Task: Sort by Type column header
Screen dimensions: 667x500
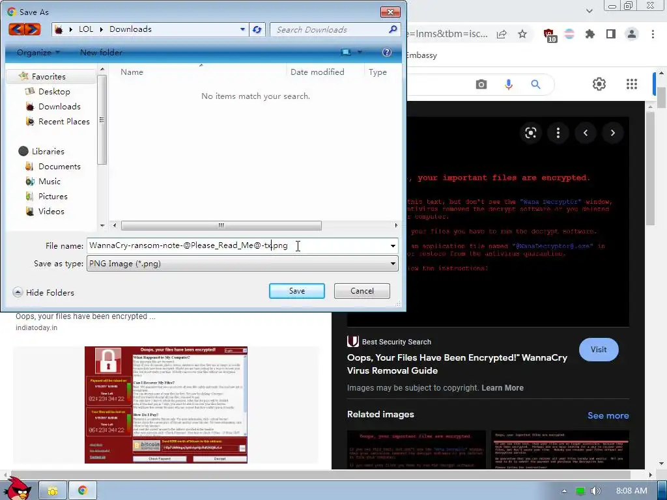Action: coord(378,72)
